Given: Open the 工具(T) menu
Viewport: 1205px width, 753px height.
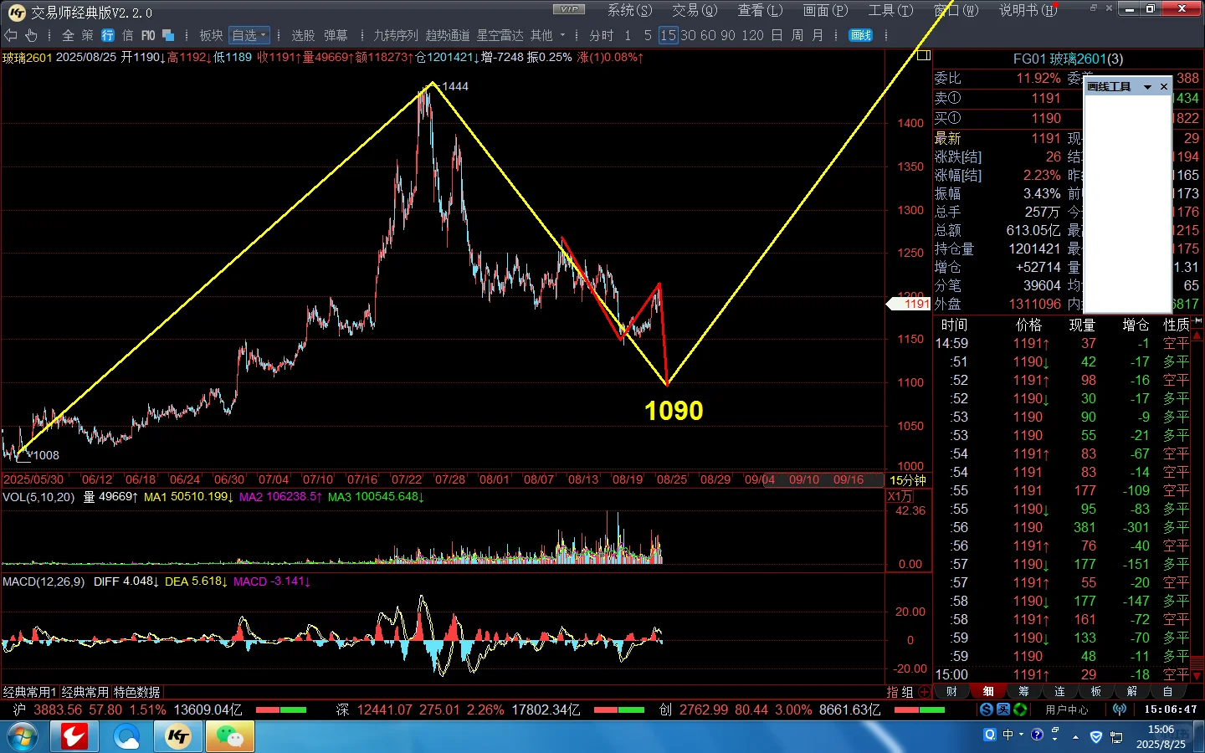Looking at the screenshot, I should click(x=890, y=10).
